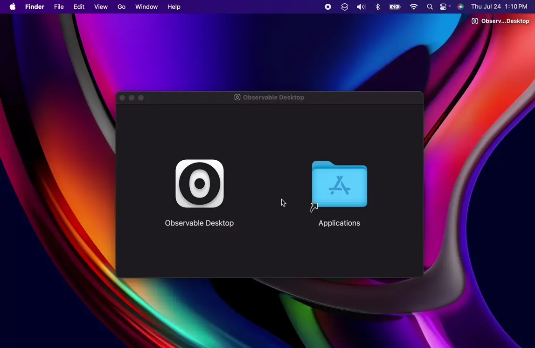
Task: Toggle Control Center panel
Action: (444, 7)
